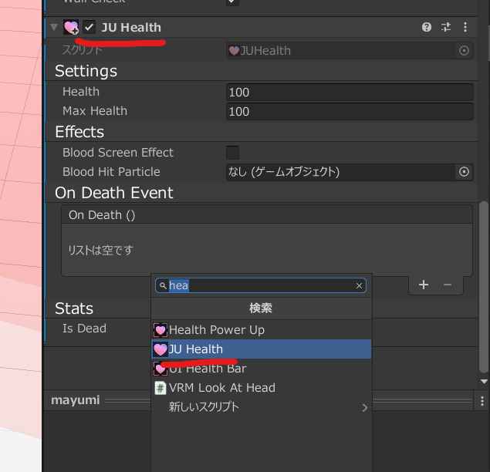Expand the 新しいスクリプト submenu
490x472 pixels.
pos(364,407)
